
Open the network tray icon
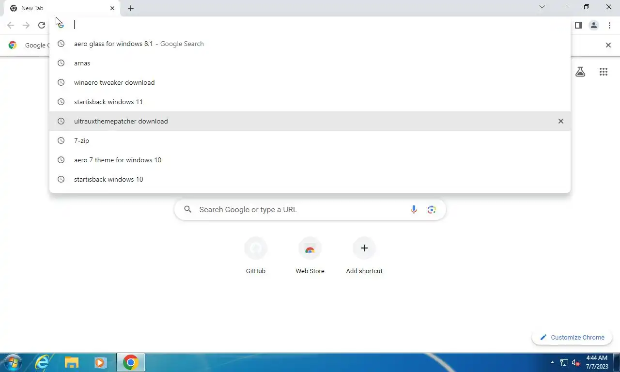564,362
